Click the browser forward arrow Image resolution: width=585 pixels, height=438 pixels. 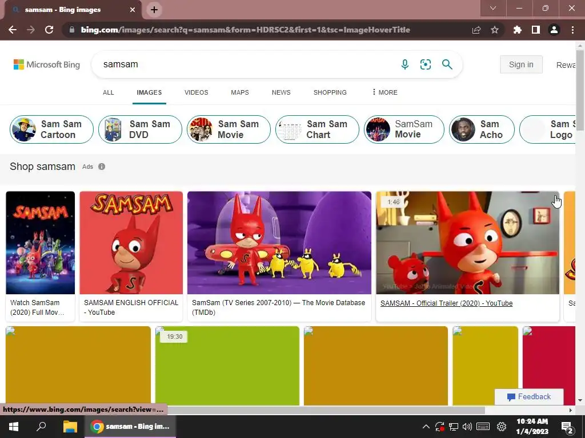[31, 30]
